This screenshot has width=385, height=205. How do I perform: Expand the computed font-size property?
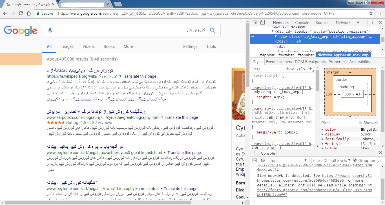click(323, 144)
